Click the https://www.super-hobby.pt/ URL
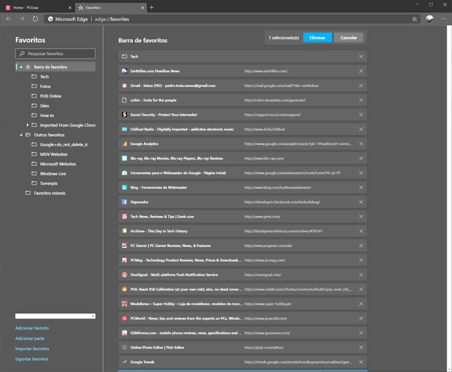This screenshot has width=452, height=372. pyautogui.click(x=268, y=304)
